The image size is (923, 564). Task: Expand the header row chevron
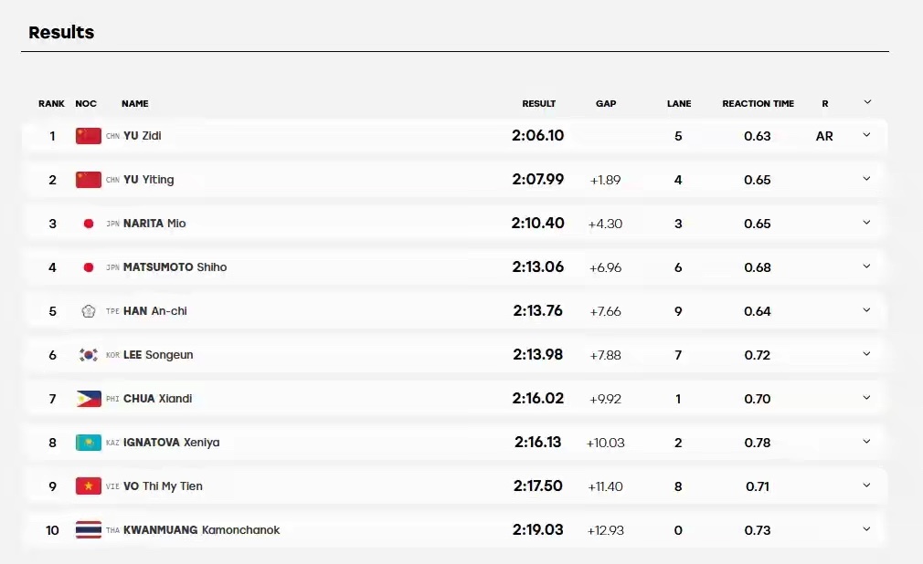pyautogui.click(x=867, y=102)
